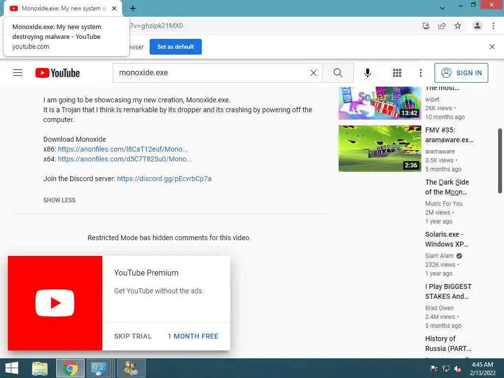Open the FMV #35 aramaware thumbnail
Viewport: 504px width, 378px height.
coord(379,149)
